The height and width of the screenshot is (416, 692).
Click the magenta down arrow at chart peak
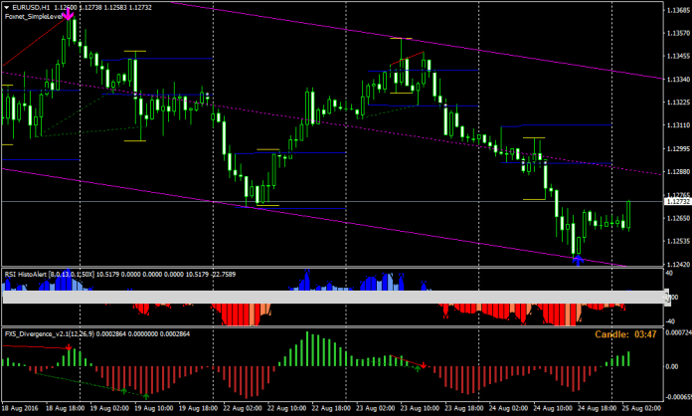coord(70,17)
